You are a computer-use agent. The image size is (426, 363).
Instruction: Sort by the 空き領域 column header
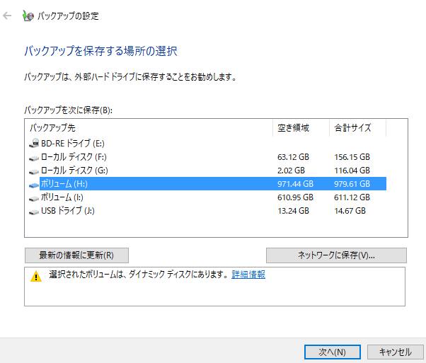click(300, 128)
